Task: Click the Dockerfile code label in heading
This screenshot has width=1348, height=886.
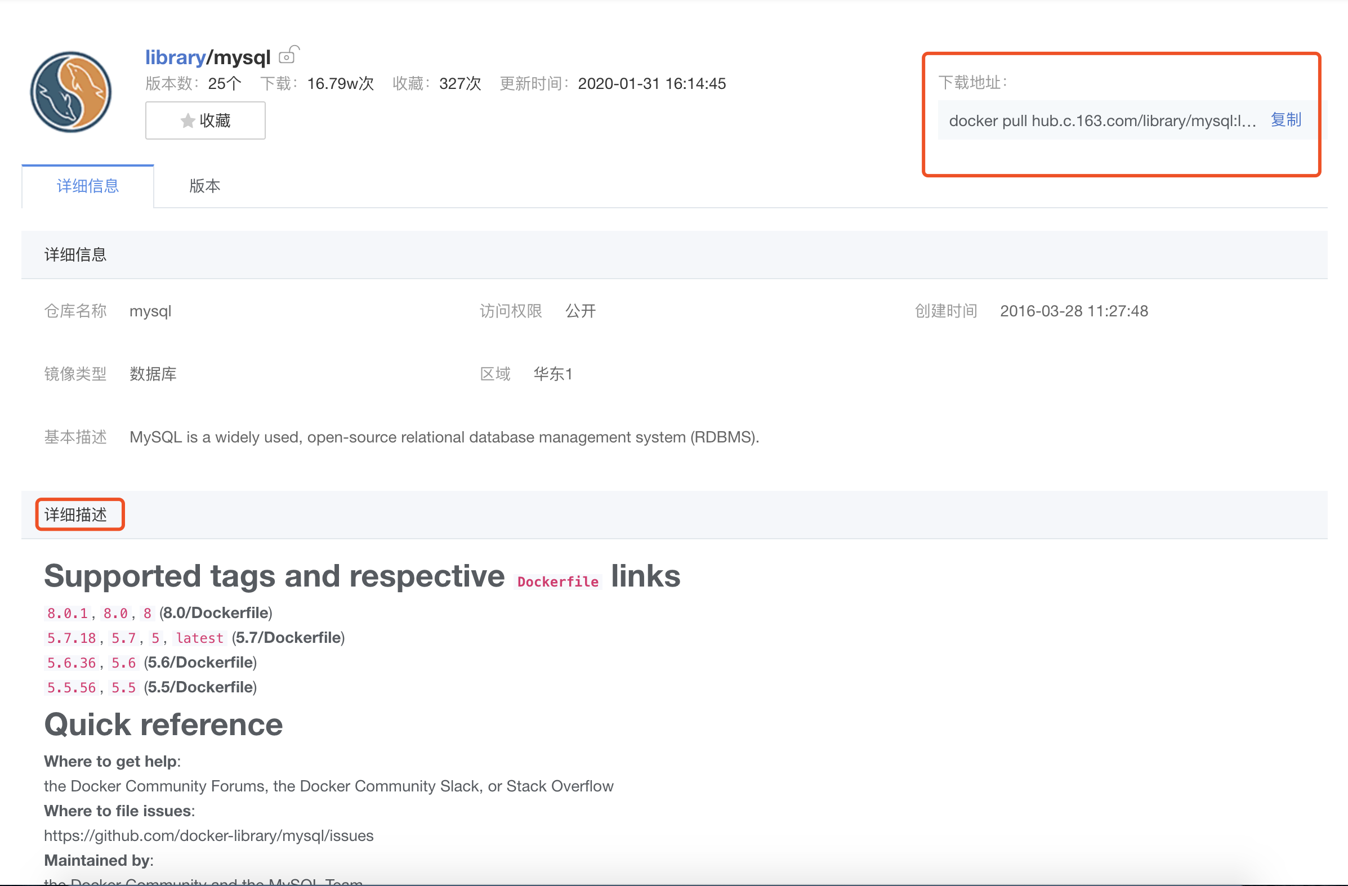Action: (x=557, y=581)
